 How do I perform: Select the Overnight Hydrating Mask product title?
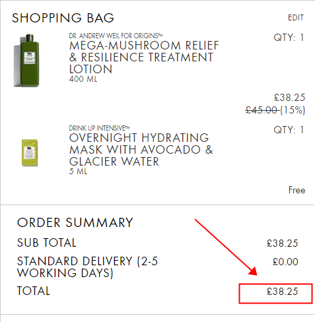click(141, 150)
